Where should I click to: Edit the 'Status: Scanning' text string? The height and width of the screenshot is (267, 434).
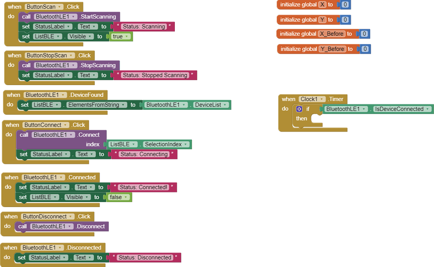pos(144,26)
